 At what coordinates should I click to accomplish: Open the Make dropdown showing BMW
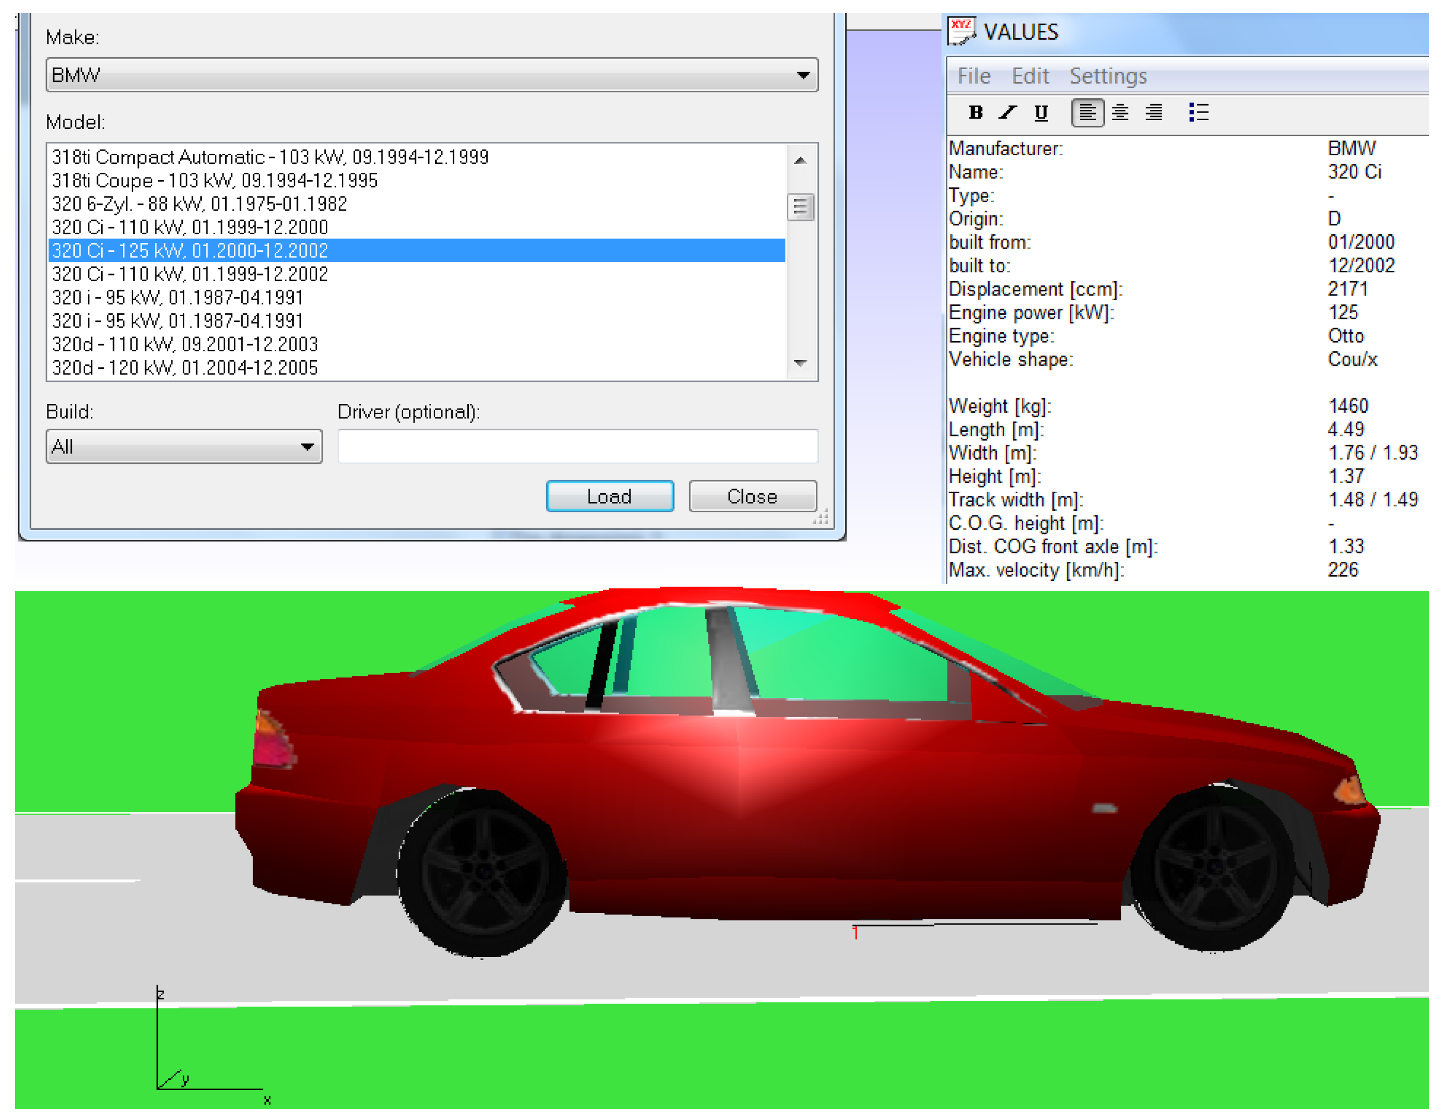pos(432,75)
